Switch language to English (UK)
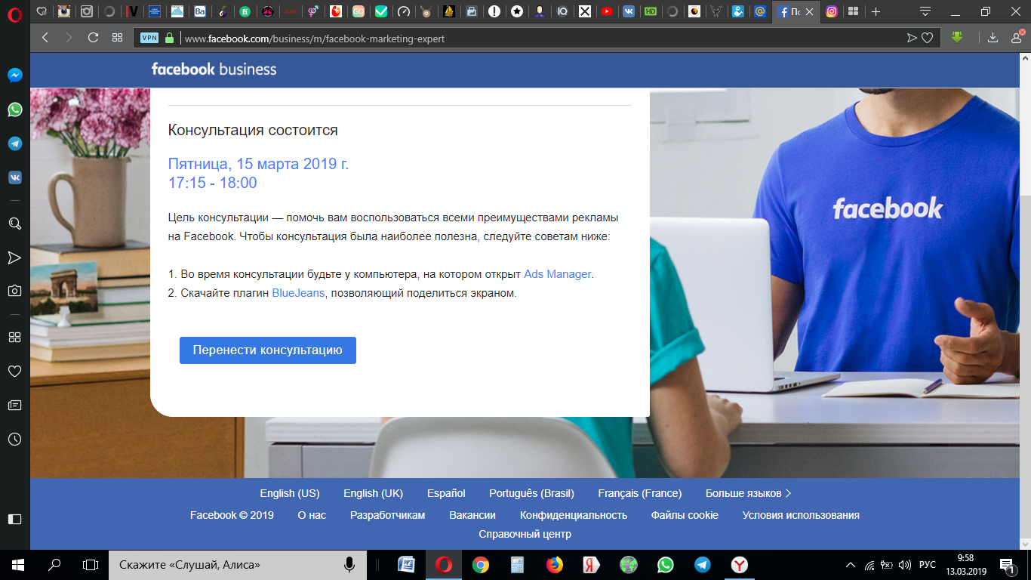This screenshot has height=580, width=1031. pos(374,493)
